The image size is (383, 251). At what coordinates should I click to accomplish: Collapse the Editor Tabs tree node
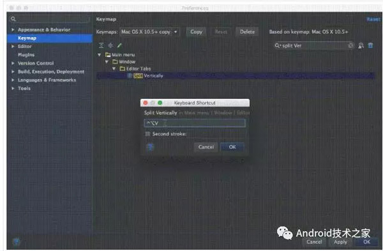tap(114, 69)
